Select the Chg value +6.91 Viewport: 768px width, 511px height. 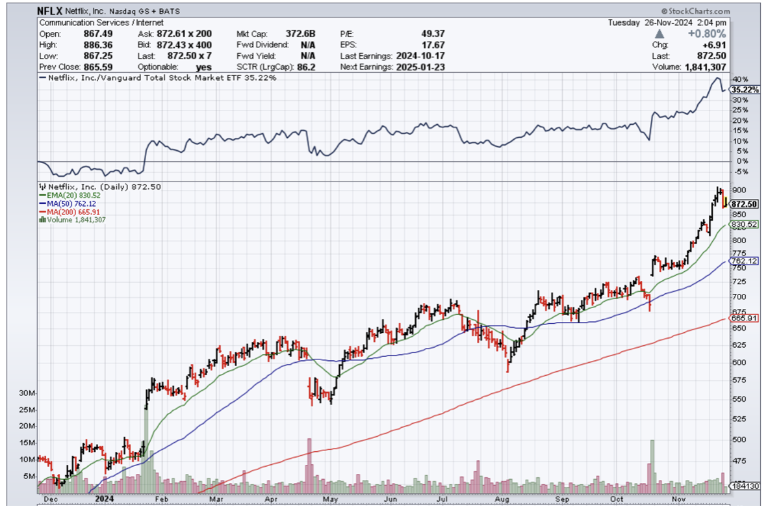click(x=714, y=45)
